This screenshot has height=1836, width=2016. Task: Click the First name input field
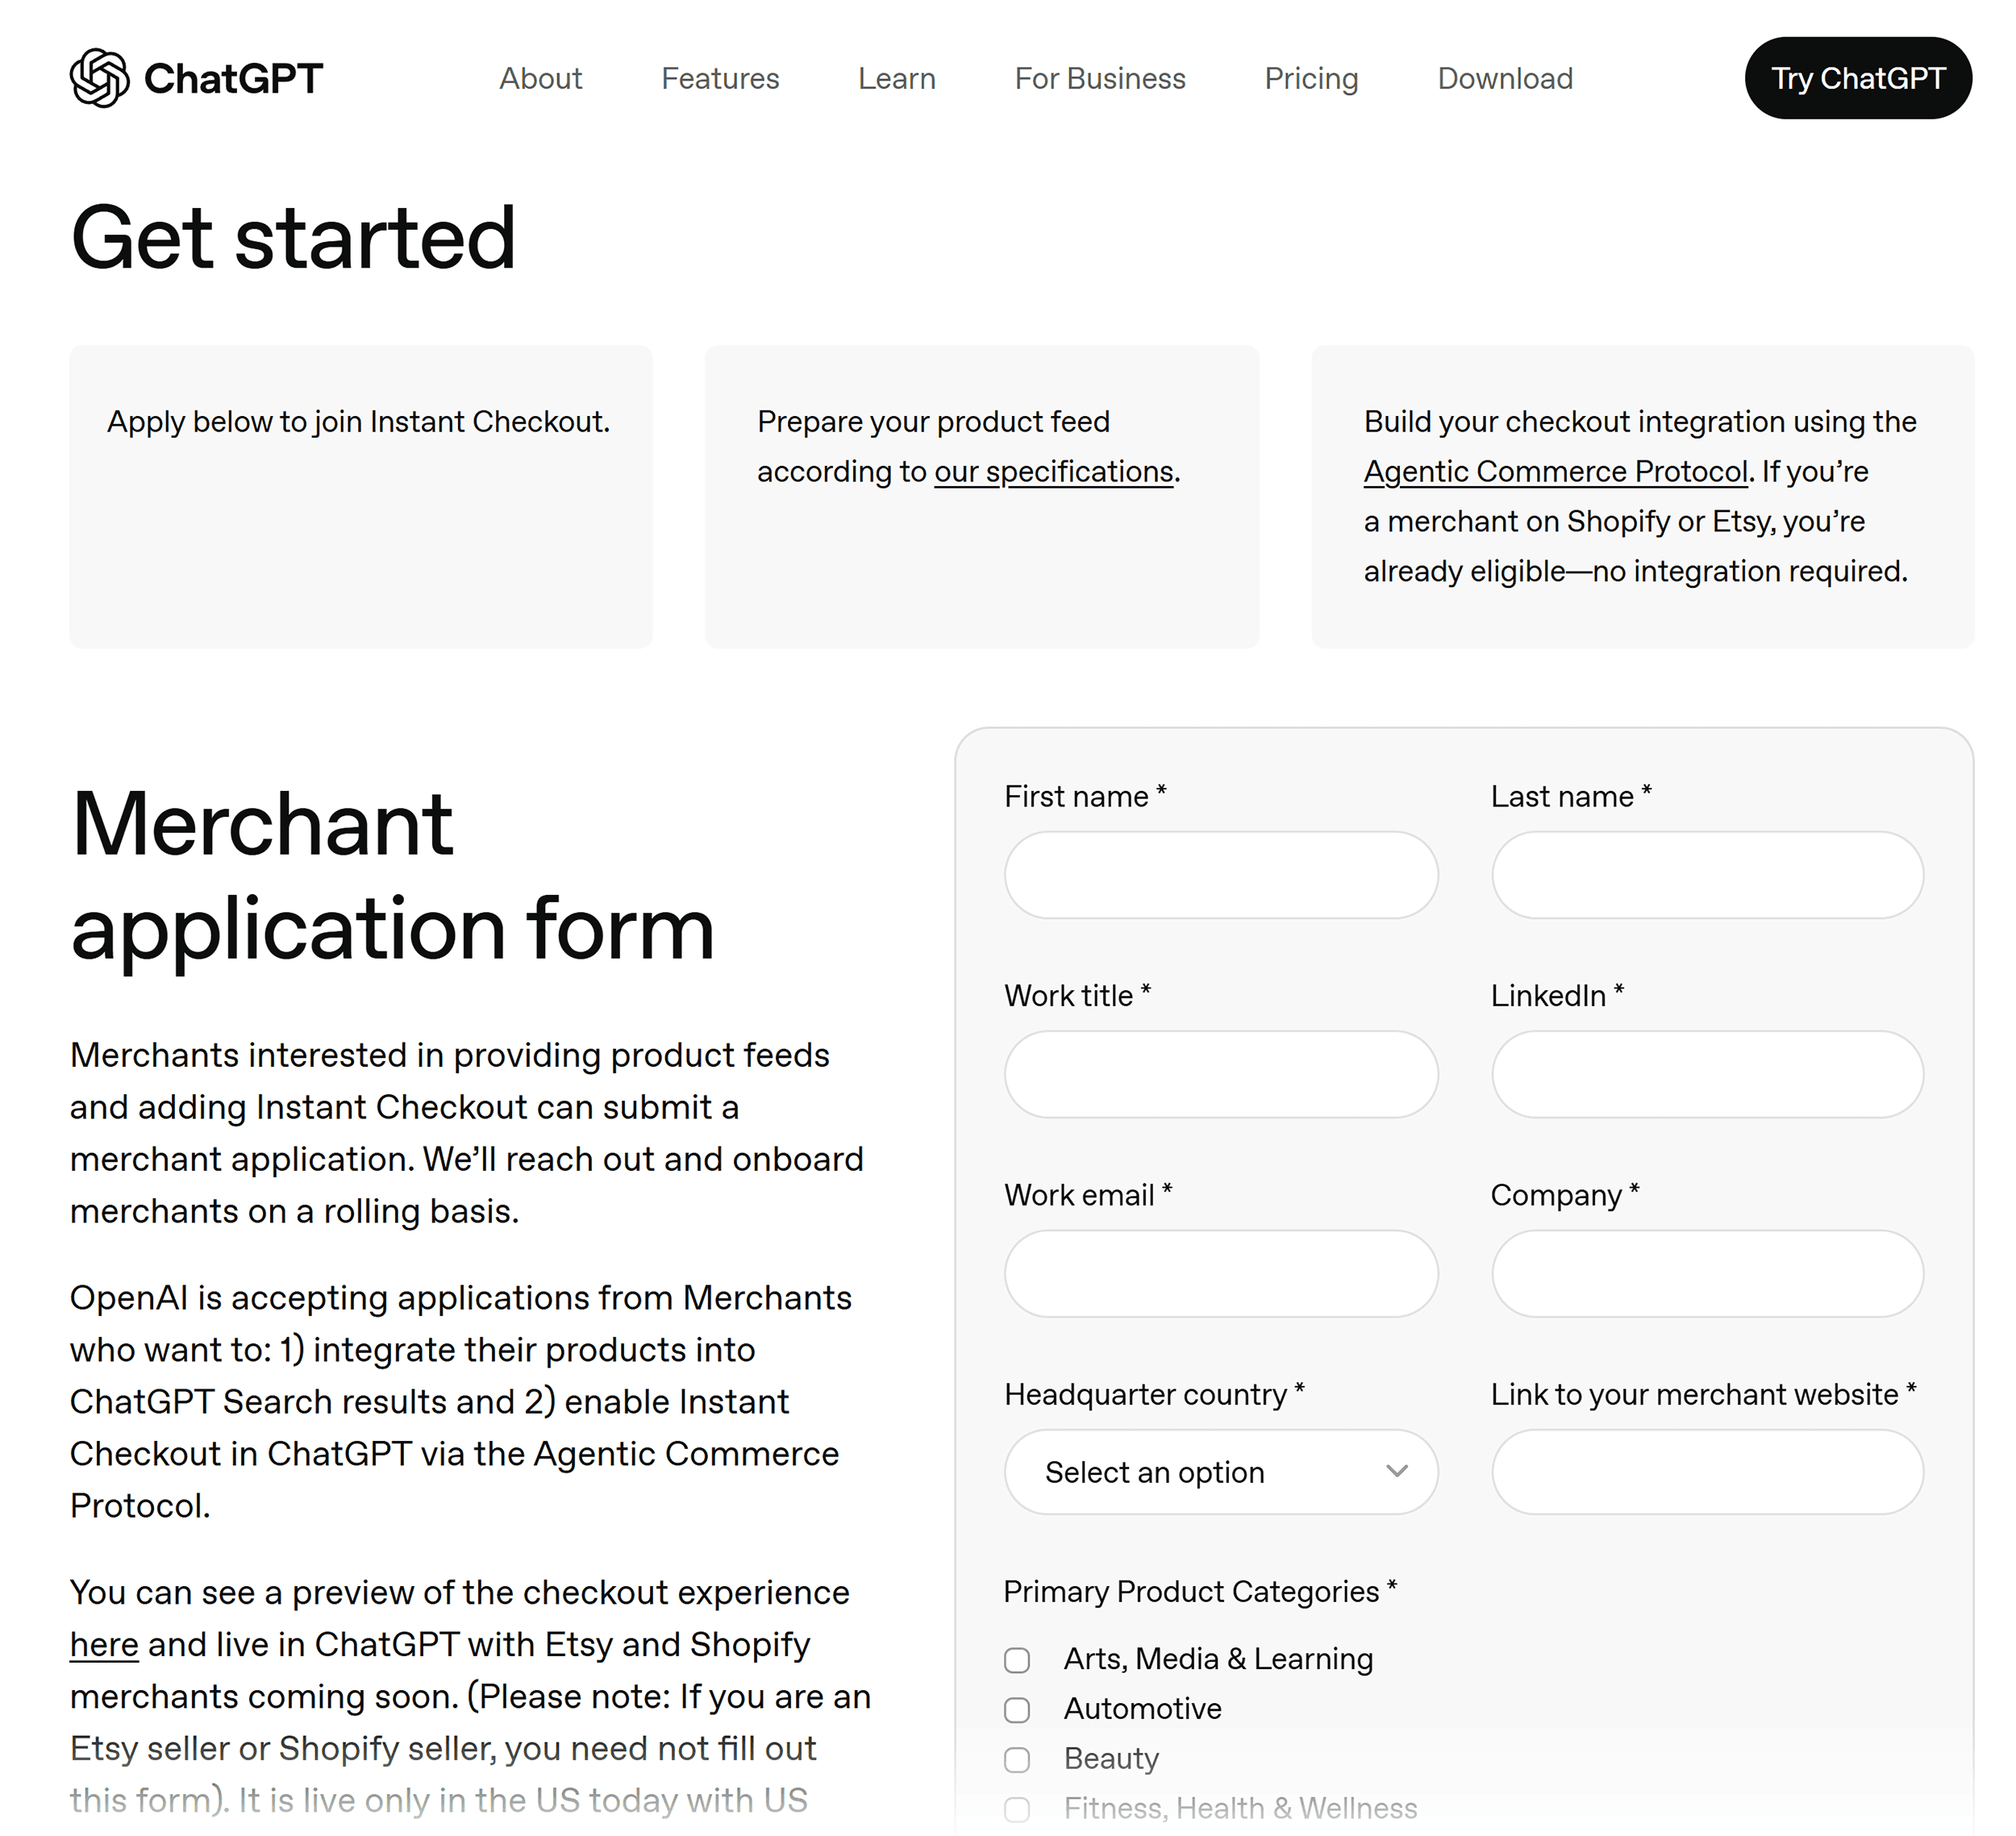1220,874
